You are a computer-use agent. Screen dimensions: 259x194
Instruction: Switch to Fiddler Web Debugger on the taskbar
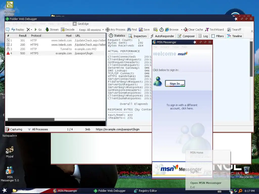tap(110, 191)
